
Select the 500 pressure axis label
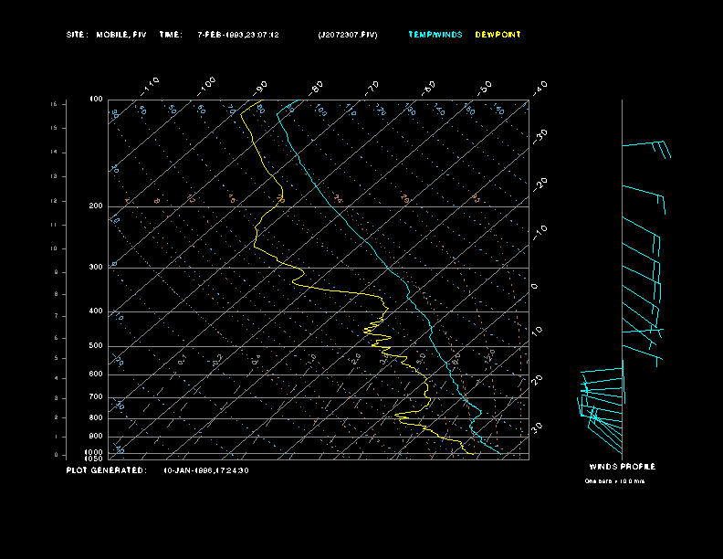96,346
